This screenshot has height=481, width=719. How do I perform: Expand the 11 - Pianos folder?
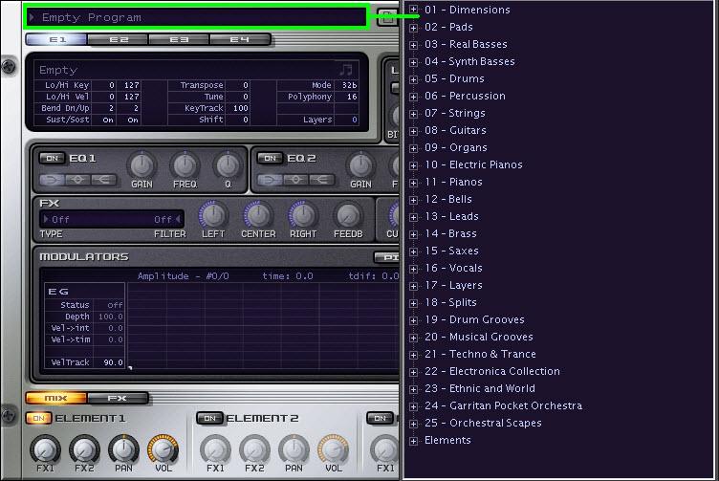point(413,183)
